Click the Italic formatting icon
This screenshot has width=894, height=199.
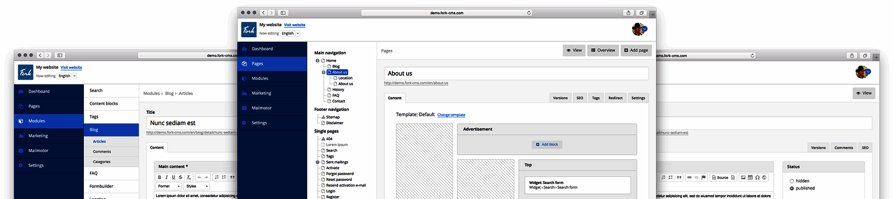[167, 177]
